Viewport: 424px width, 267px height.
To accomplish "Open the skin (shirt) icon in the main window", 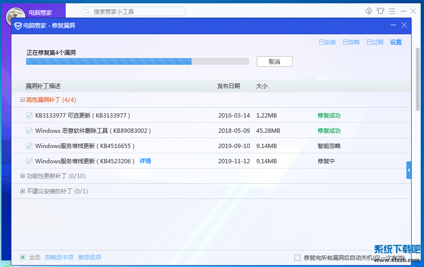I will point(381,11).
